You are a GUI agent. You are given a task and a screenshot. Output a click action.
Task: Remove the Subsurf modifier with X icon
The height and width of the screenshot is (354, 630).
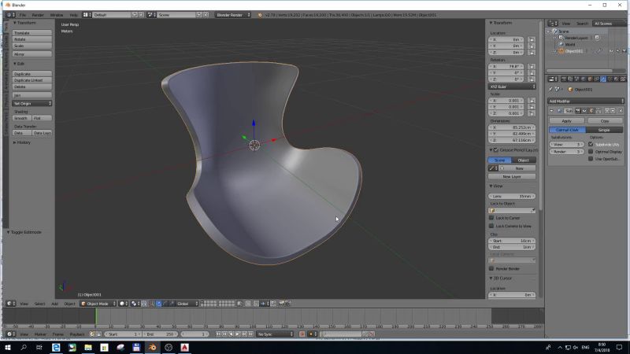[x=621, y=110]
